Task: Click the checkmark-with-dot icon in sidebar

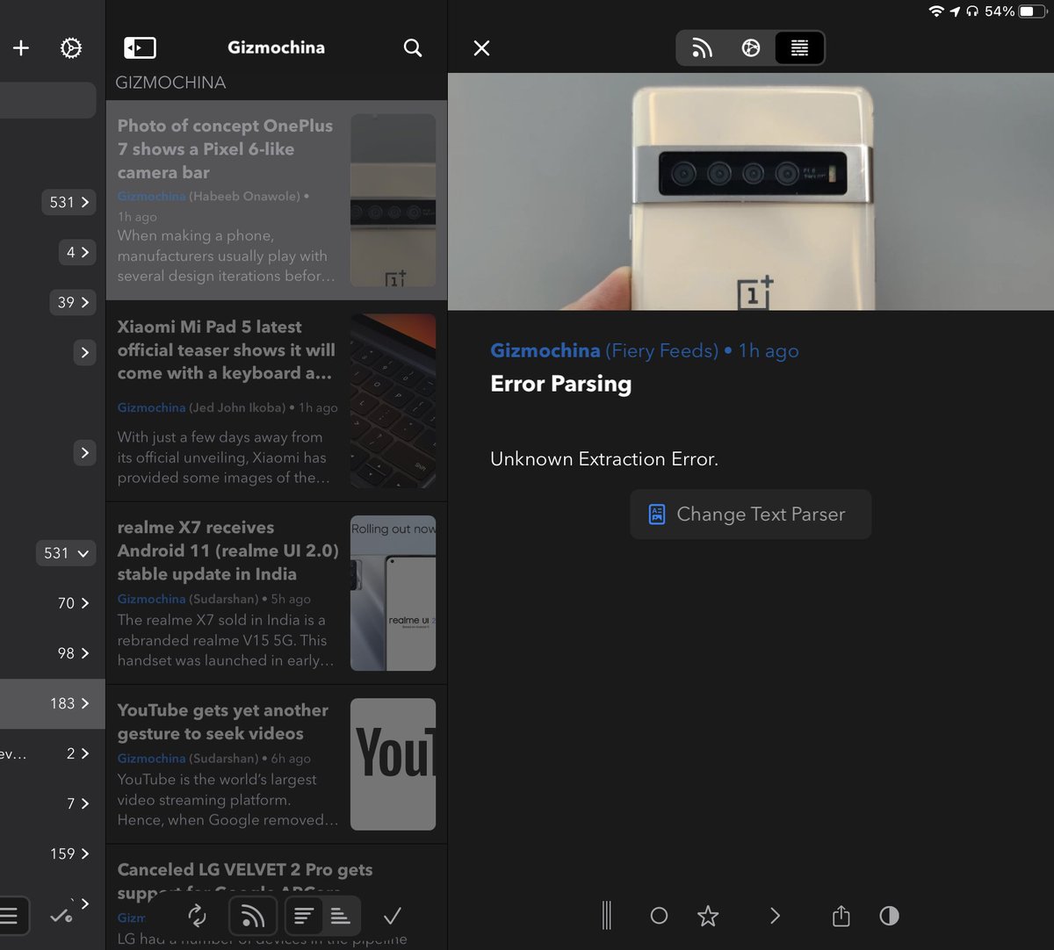Action: (x=61, y=917)
